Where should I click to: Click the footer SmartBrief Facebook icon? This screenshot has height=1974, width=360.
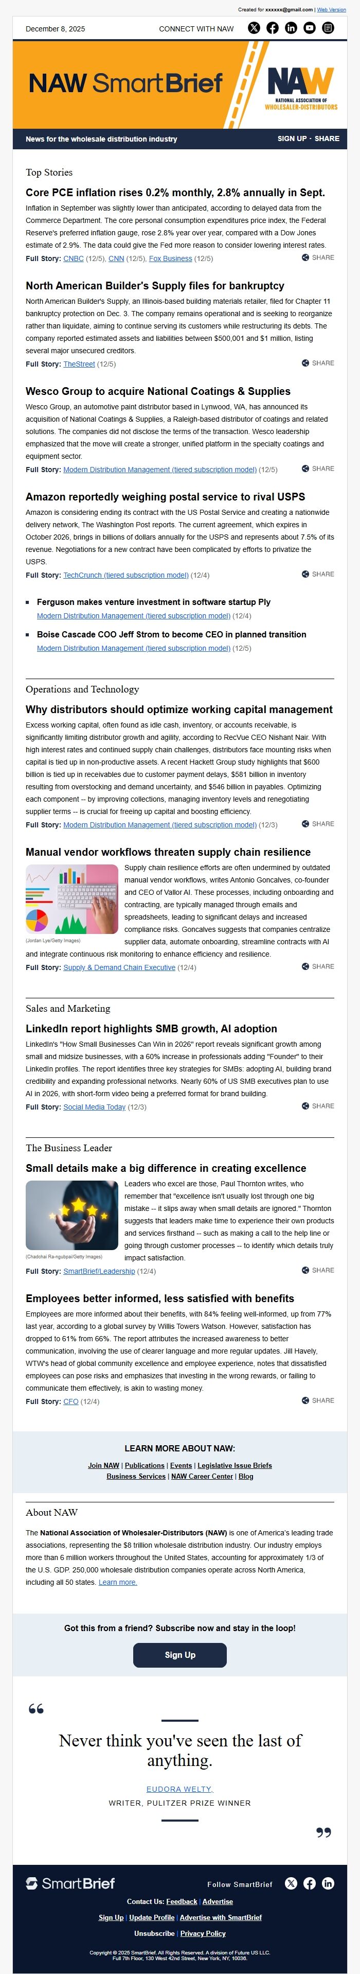tap(310, 1883)
